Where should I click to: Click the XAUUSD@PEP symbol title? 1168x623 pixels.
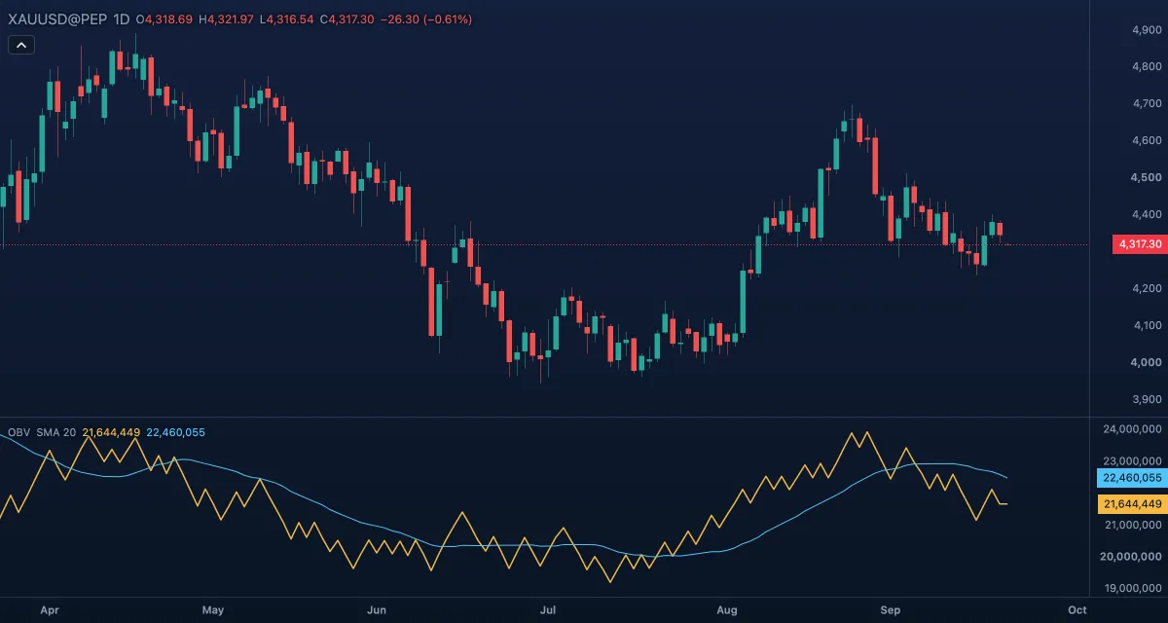coord(56,19)
